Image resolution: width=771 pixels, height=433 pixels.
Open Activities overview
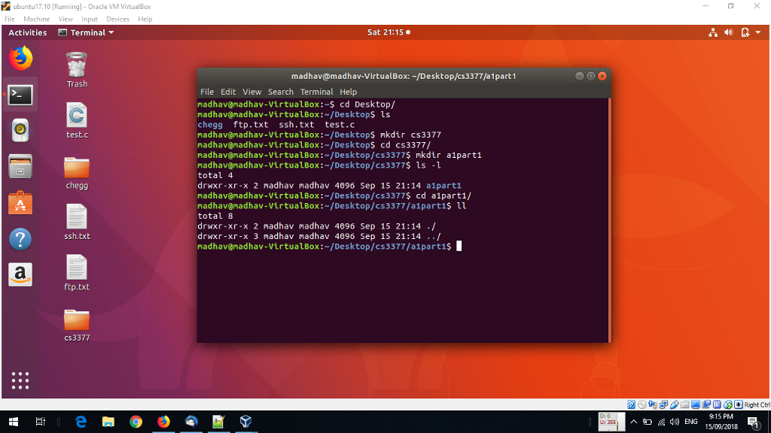coord(28,32)
